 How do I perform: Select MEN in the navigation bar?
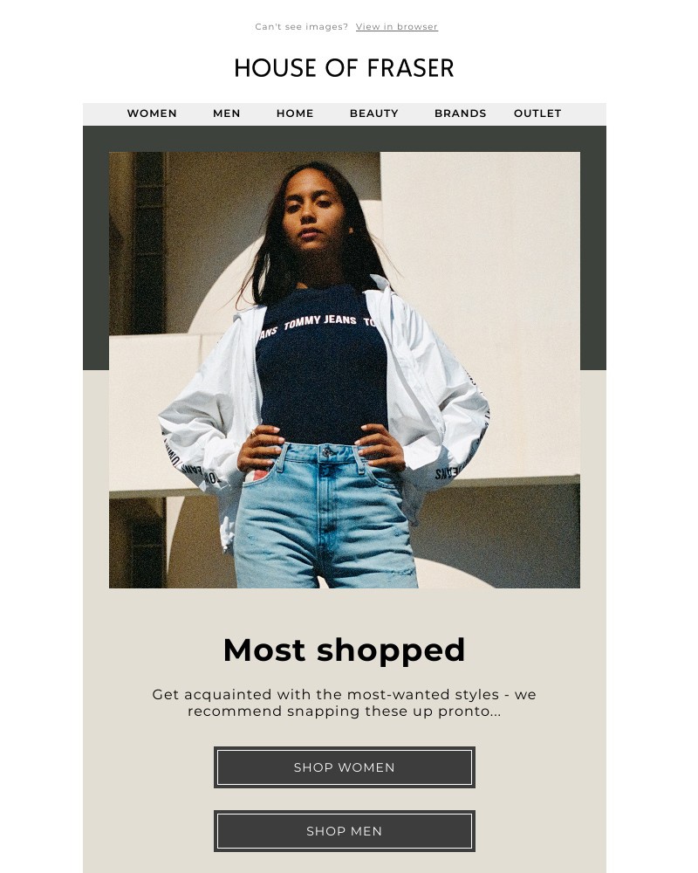click(x=227, y=113)
